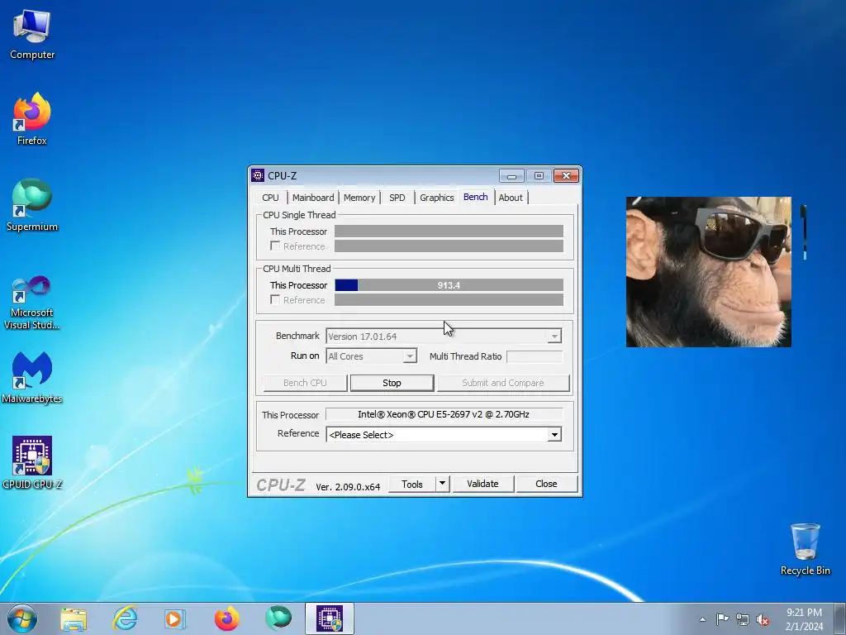Enable the Single Thread Reference checkbox

(x=275, y=246)
